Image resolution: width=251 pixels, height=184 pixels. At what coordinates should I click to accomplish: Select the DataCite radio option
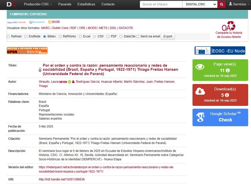(x=121, y=36)
